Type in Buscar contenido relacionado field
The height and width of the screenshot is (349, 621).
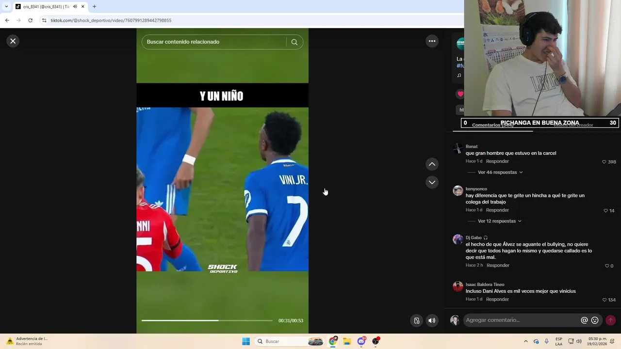coord(214,42)
